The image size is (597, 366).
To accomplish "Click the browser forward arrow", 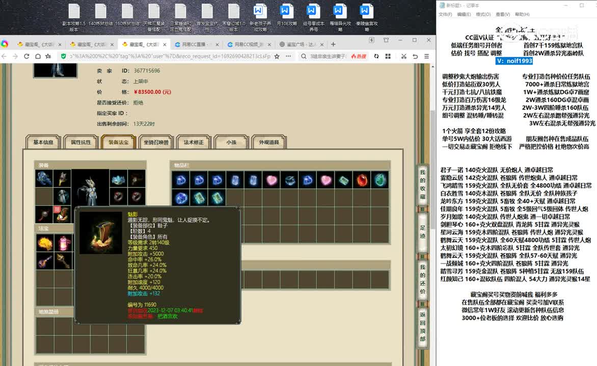I will pos(15,56).
